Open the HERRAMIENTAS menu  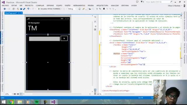click(x=79, y=6)
